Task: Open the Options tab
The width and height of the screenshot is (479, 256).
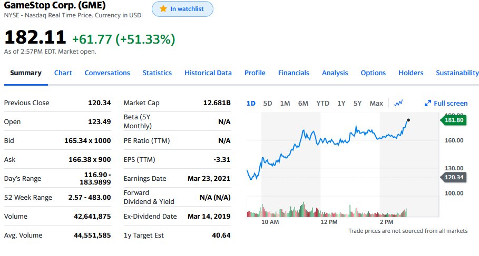Action: [373, 73]
